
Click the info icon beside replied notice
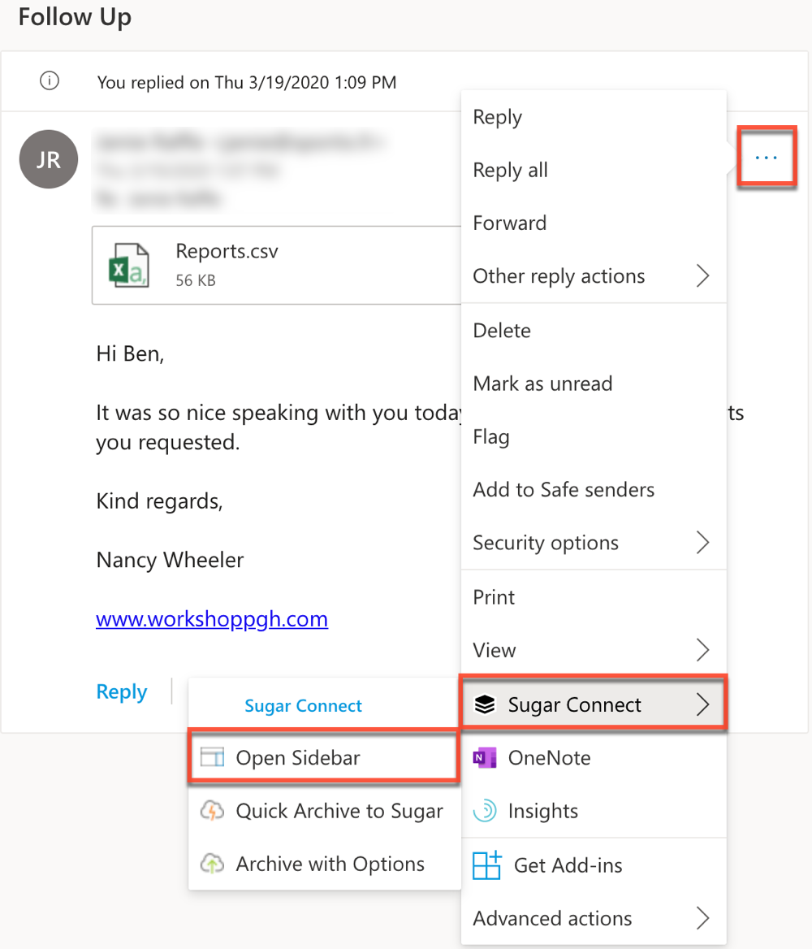click(50, 81)
